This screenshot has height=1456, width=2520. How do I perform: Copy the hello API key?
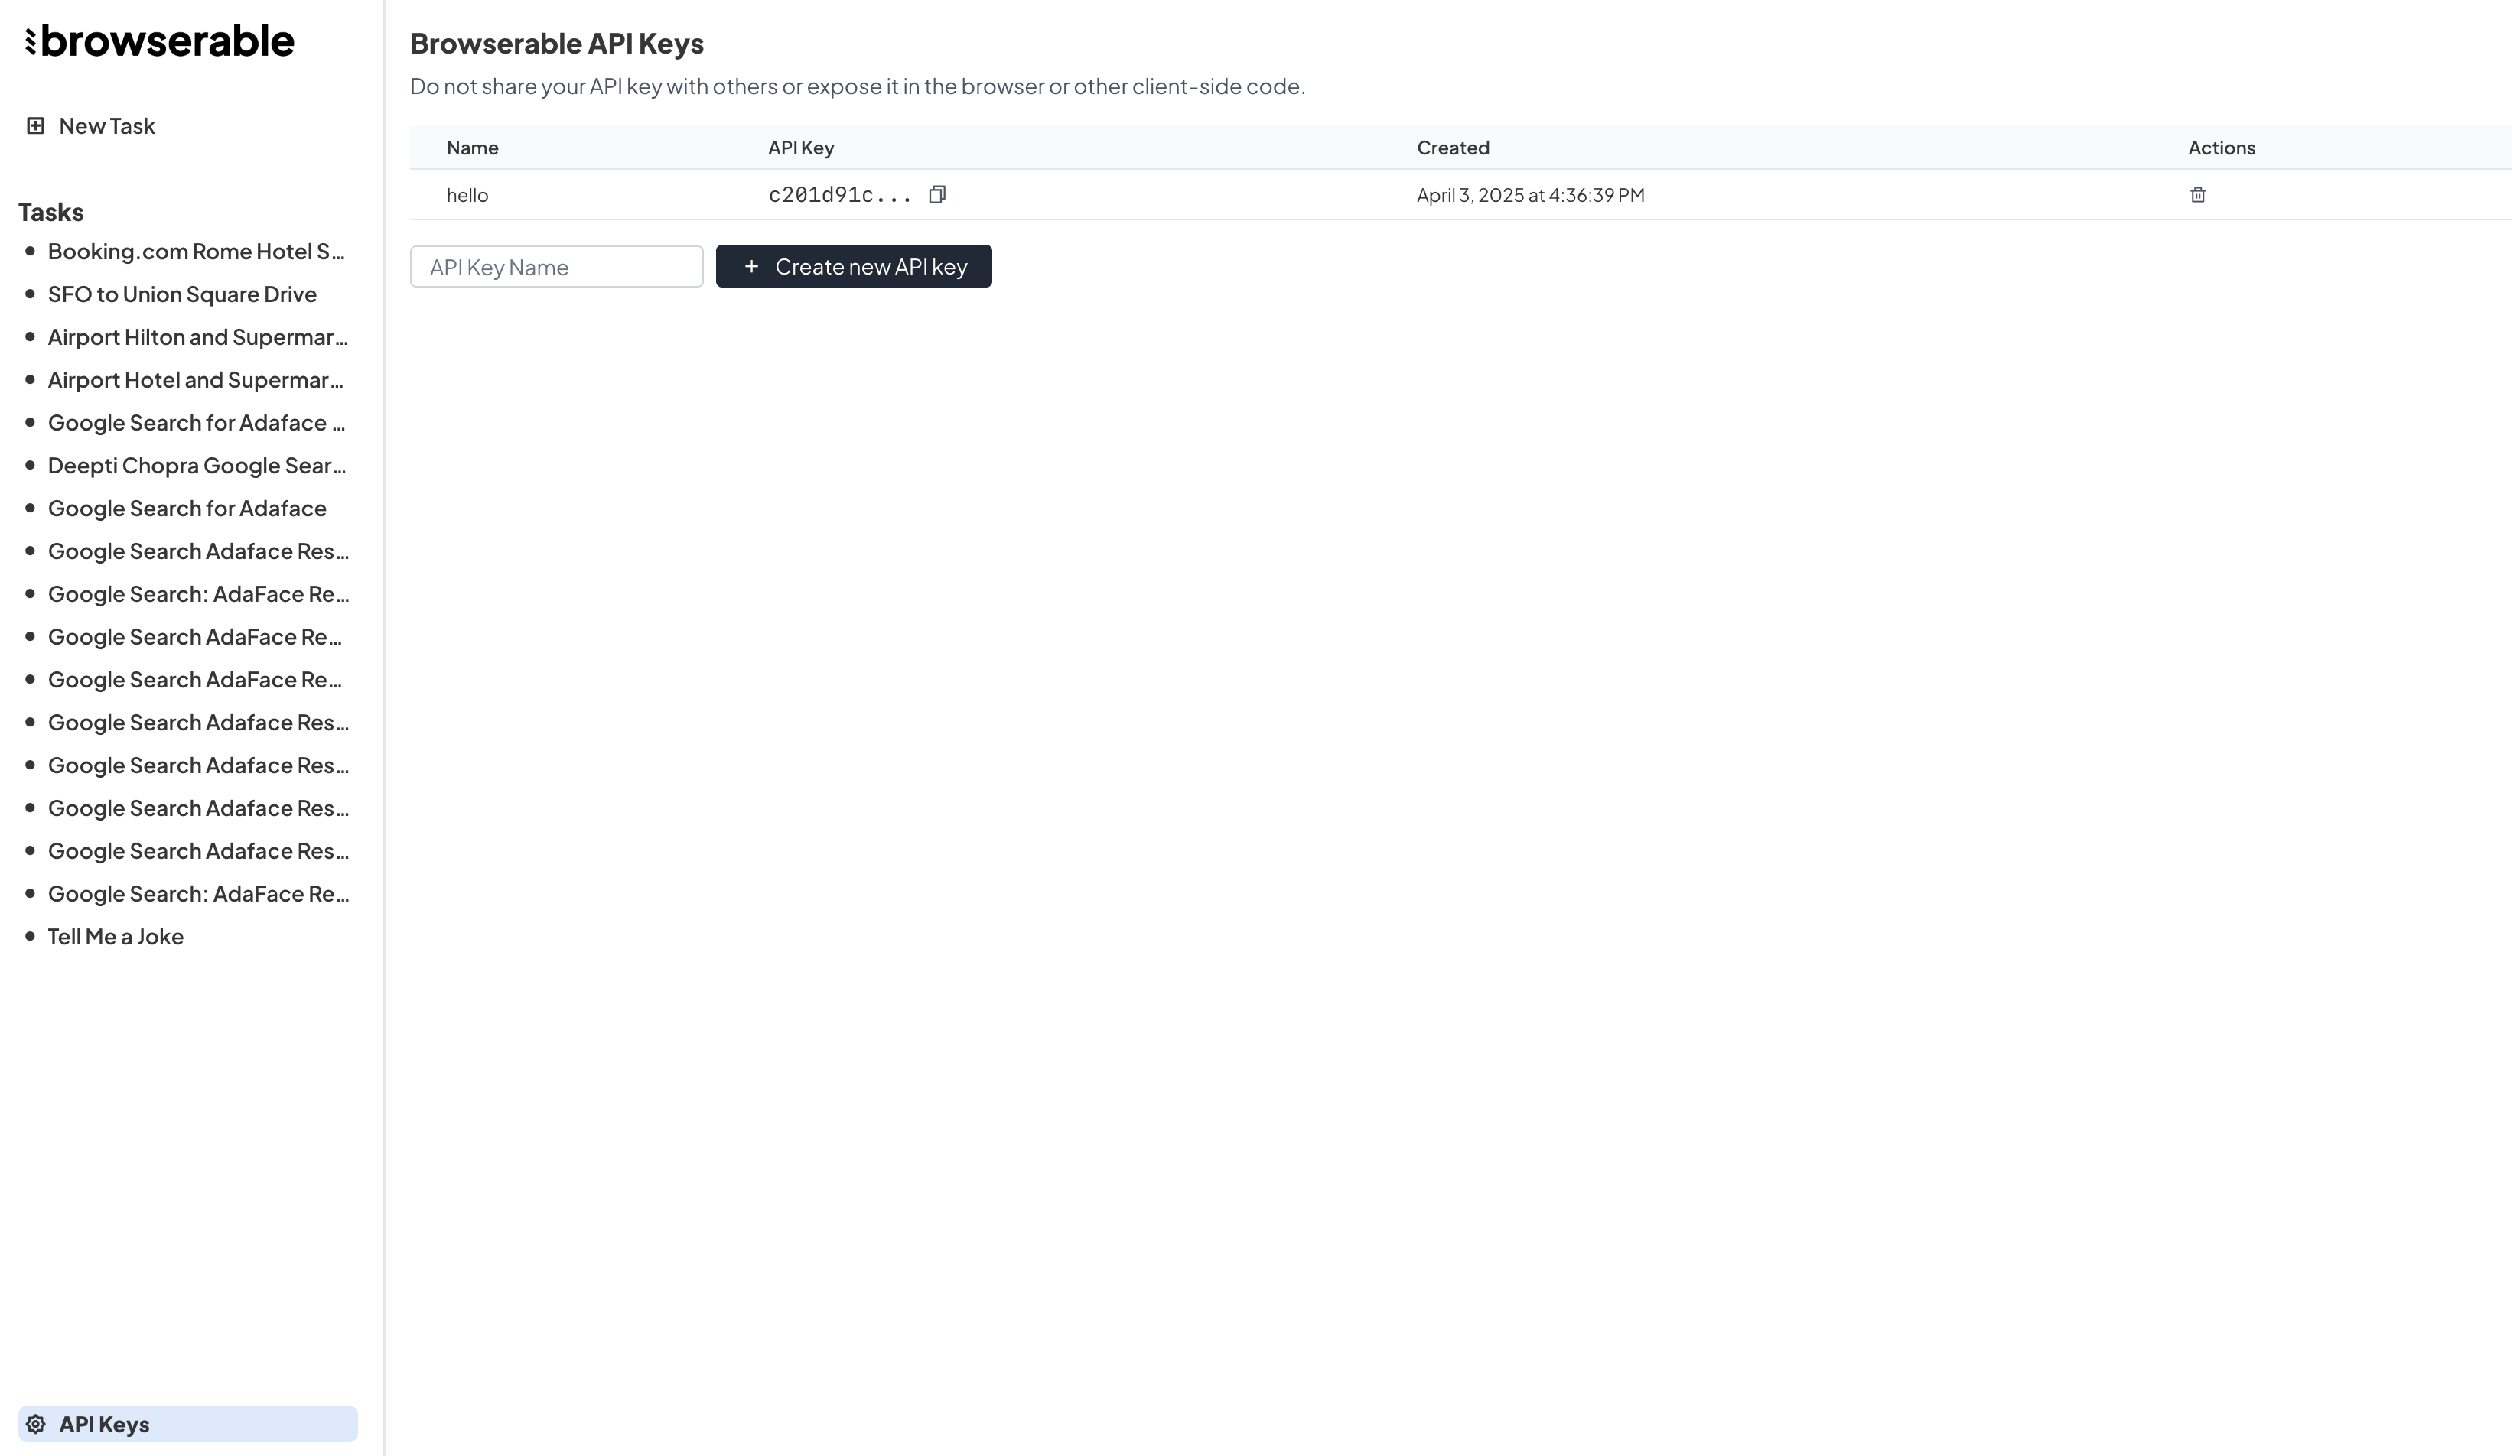(937, 195)
